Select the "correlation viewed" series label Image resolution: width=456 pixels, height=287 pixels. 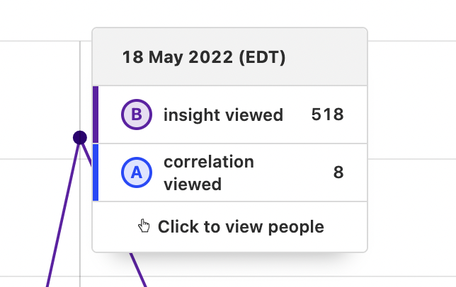[x=208, y=173]
